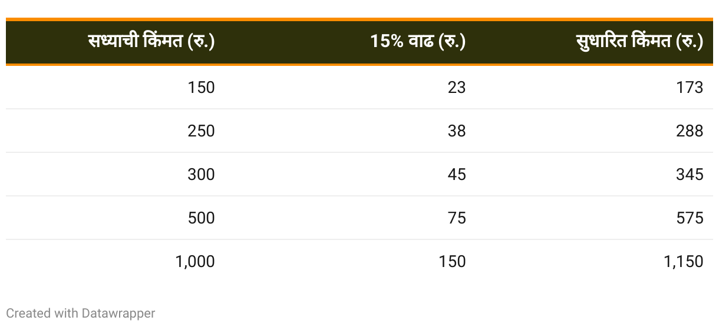Screen dimensions: 719x327
Task: Click the increase value 45
Action: [x=456, y=175]
